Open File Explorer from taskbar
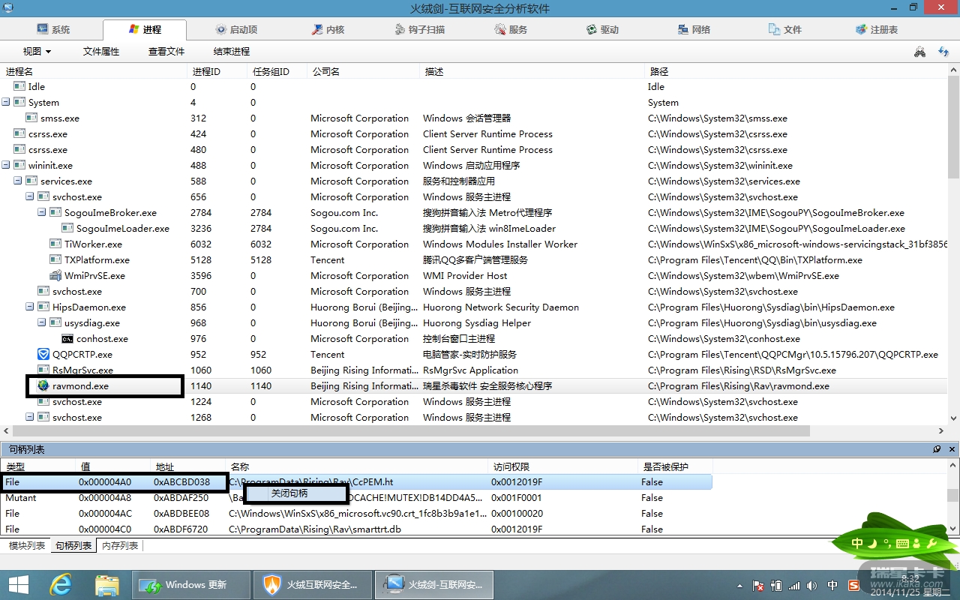 [107, 584]
